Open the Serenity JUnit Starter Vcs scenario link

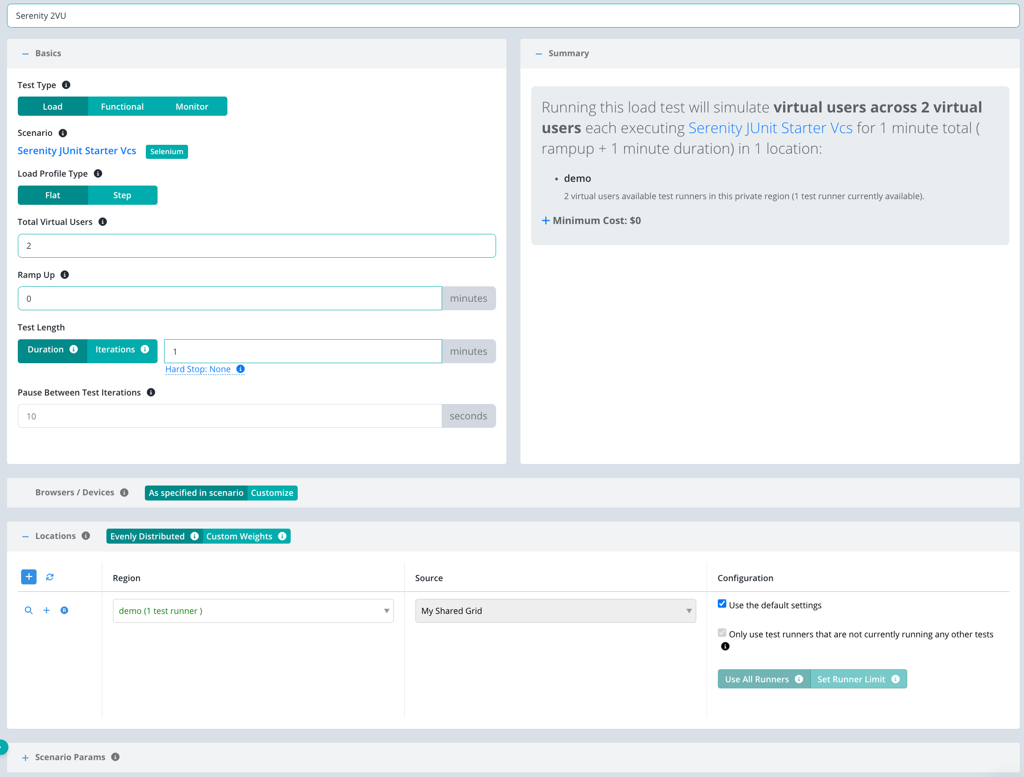(x=77, y=151)
